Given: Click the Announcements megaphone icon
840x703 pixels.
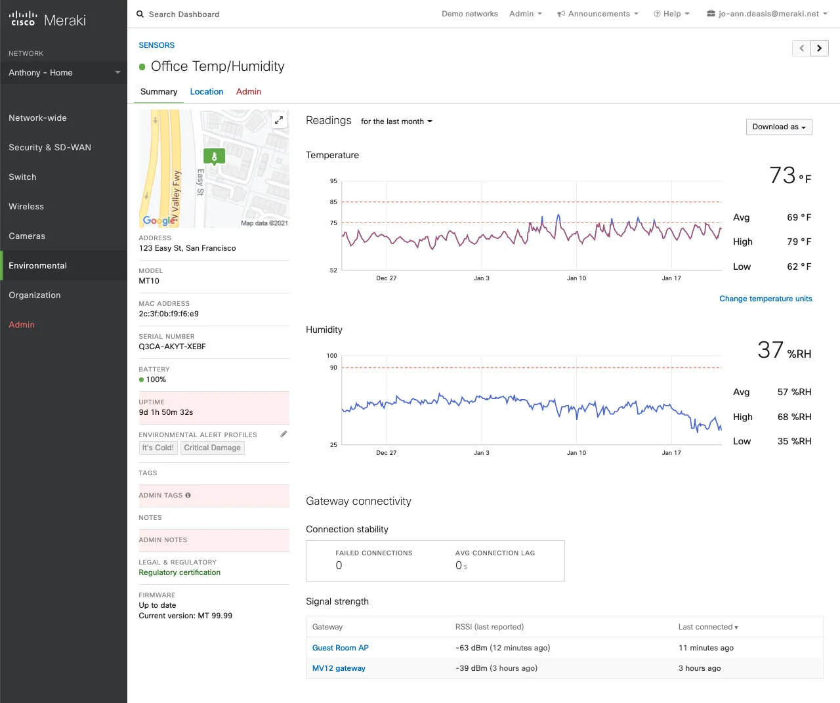Looking at the screenshot, I should pos(561,14).
